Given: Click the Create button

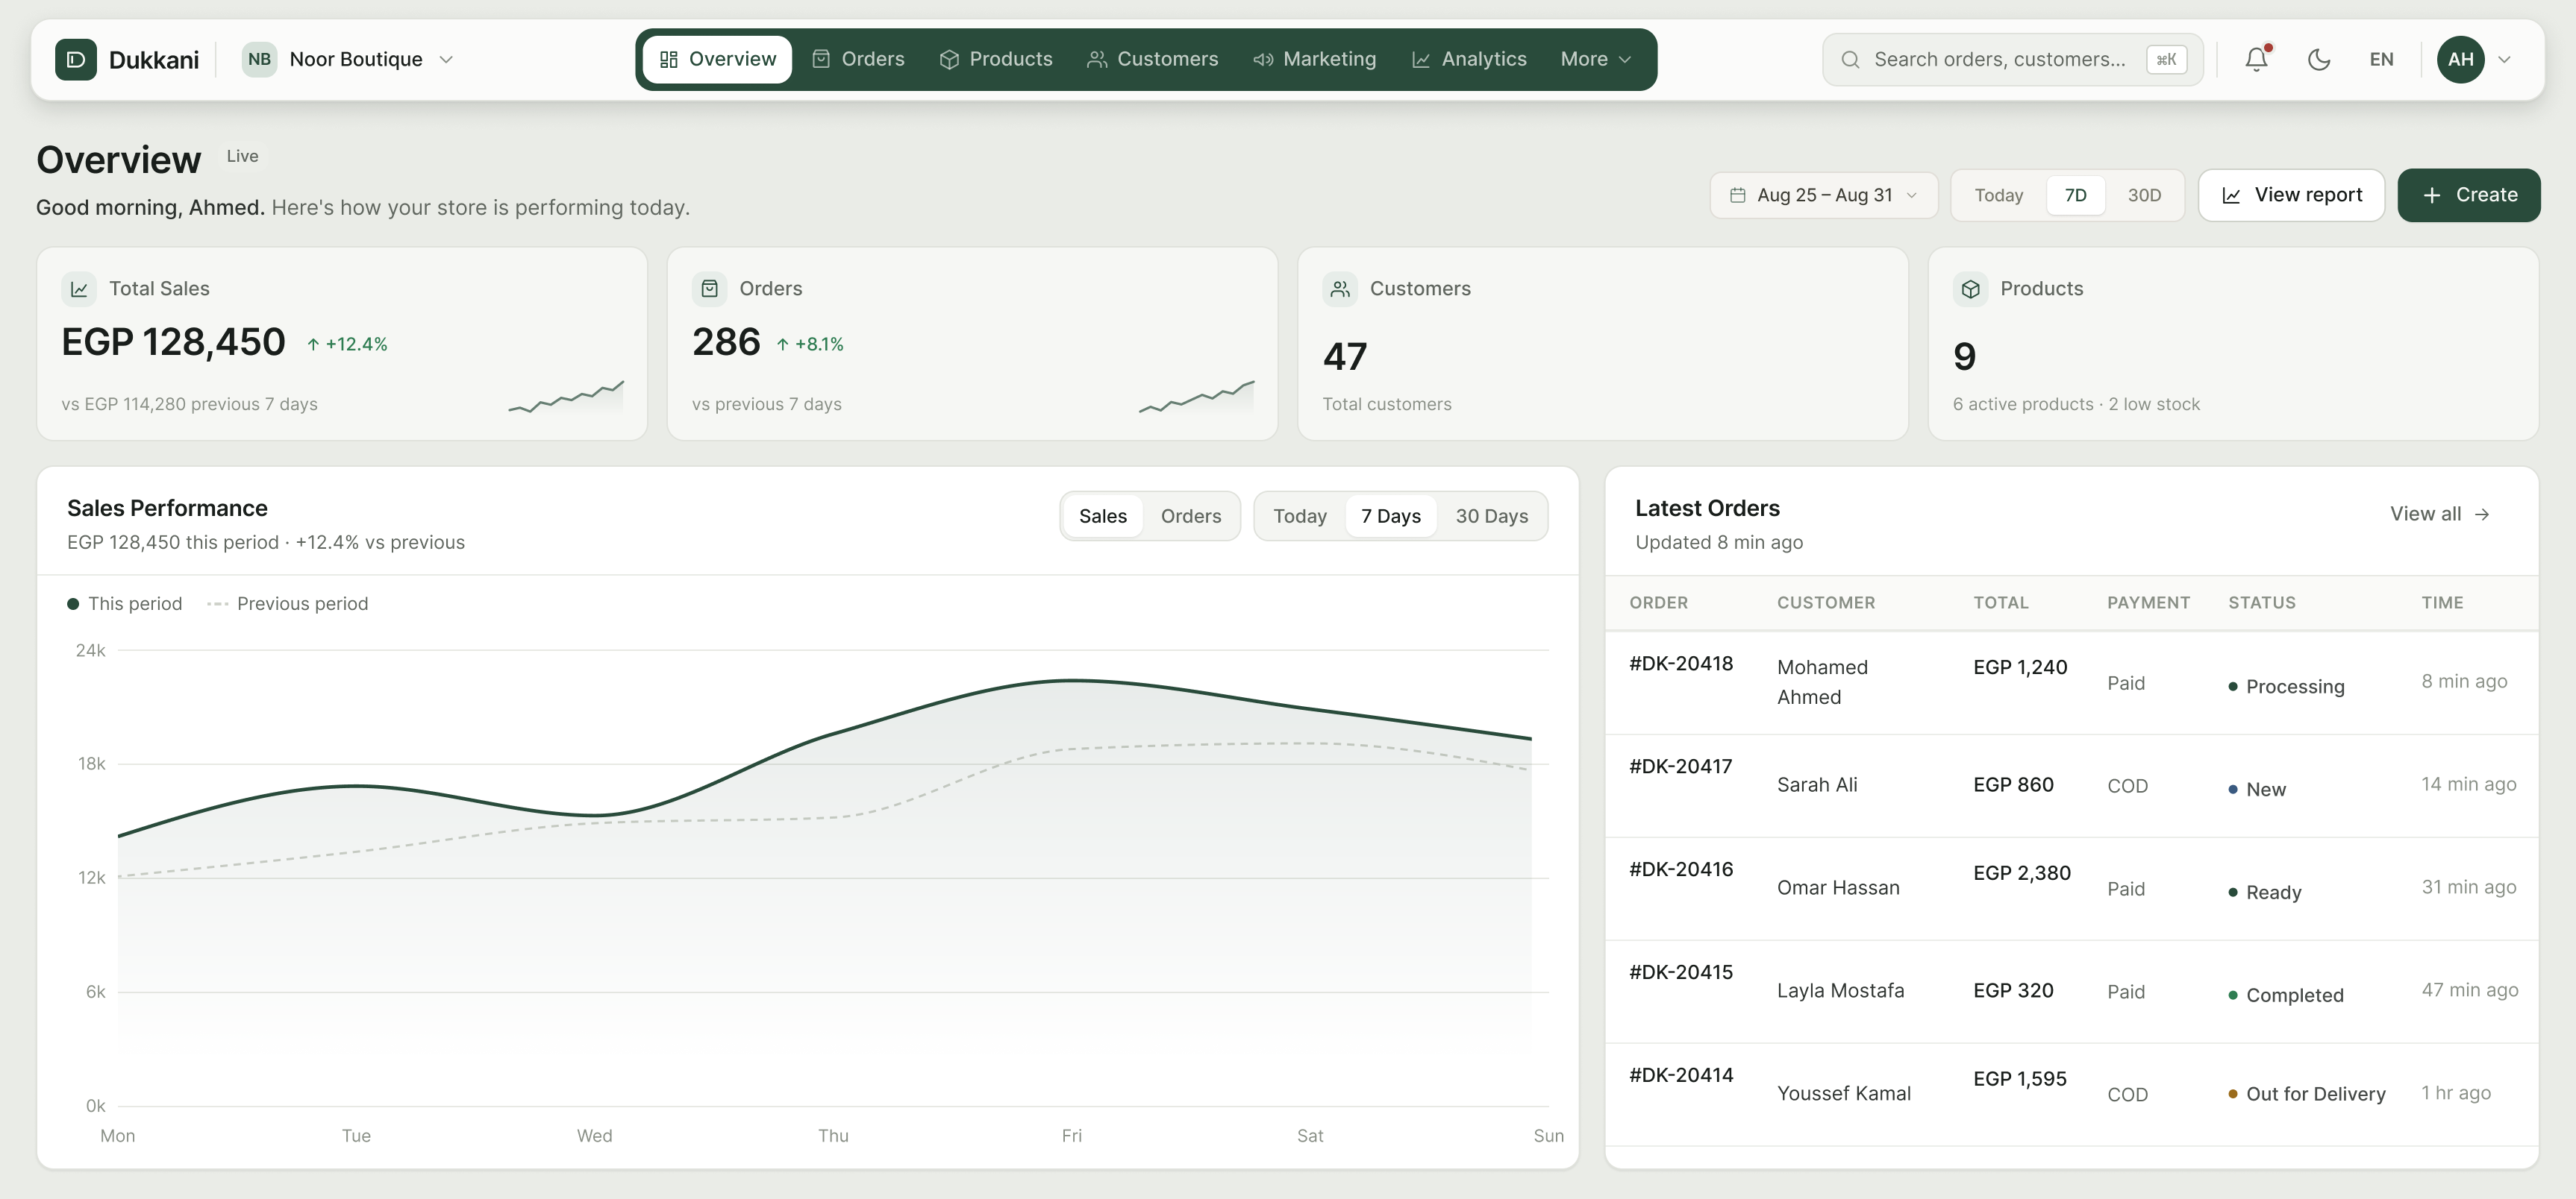Looking at the screenshot, I should (2468, 196).
